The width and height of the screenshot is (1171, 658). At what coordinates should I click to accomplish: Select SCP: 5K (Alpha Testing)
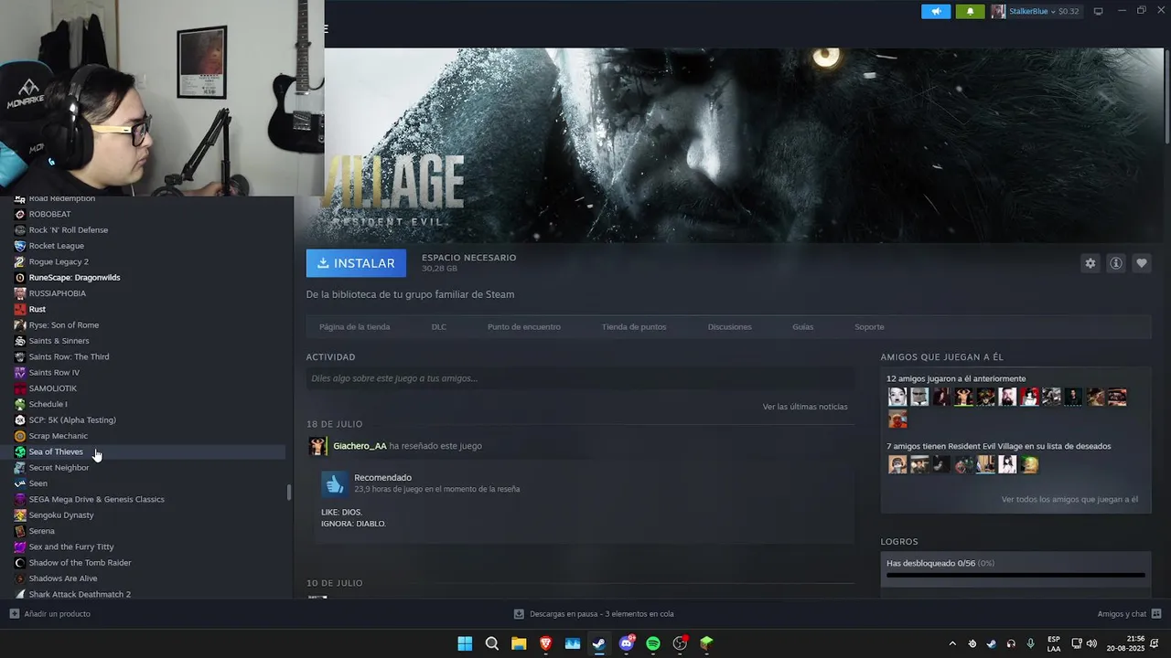coord(72,420)
